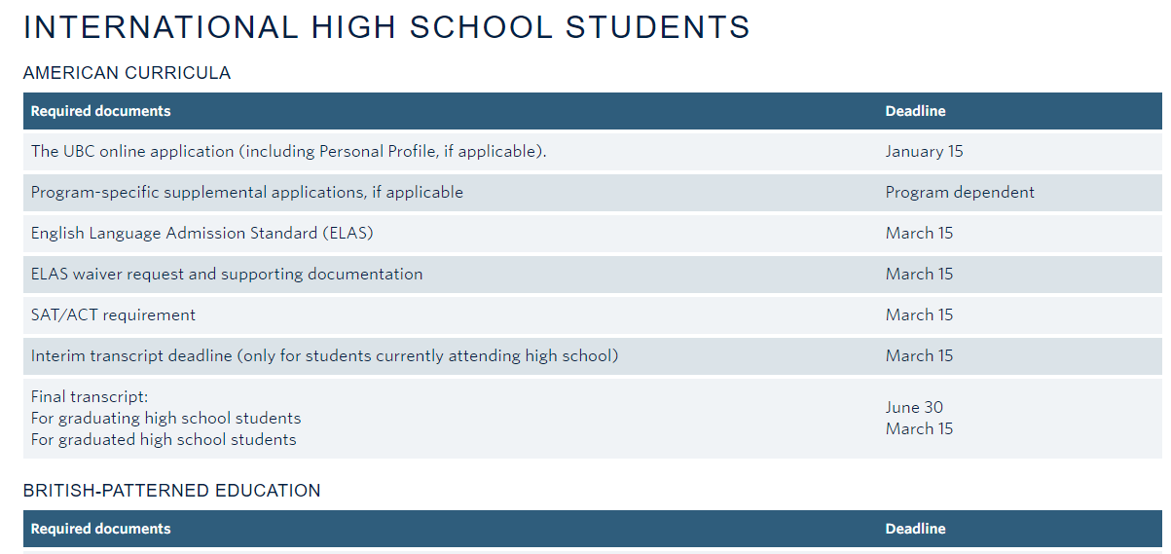This screenshot has width=1171, height=554.
Task: Click March 15 beside Interim transcript deadline
Action: pyautogui.click(x=919, y=356)
